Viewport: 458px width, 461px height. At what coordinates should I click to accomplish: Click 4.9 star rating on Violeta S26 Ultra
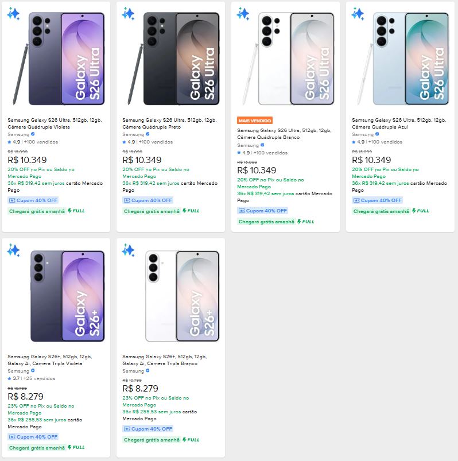coord(14,142)
